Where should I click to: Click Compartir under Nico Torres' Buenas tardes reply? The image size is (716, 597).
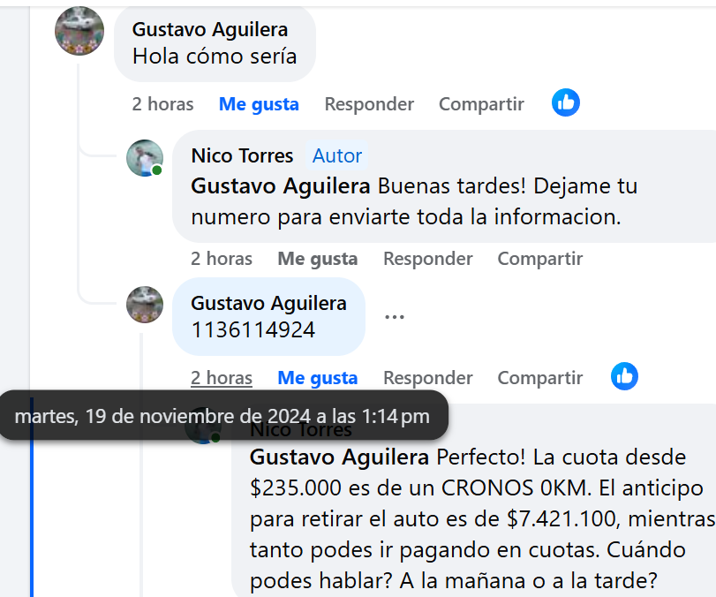click(x=540, y=259)
